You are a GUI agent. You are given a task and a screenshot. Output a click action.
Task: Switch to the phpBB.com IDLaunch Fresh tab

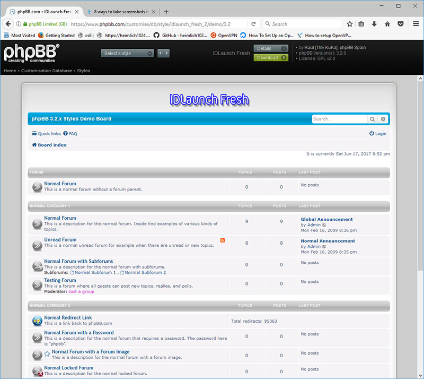pyautogui.click(x=45, y=12)
